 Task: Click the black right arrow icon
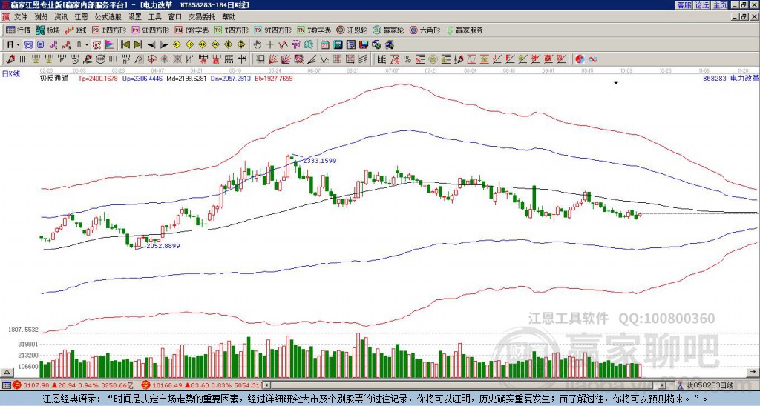(x=164, y=44)
